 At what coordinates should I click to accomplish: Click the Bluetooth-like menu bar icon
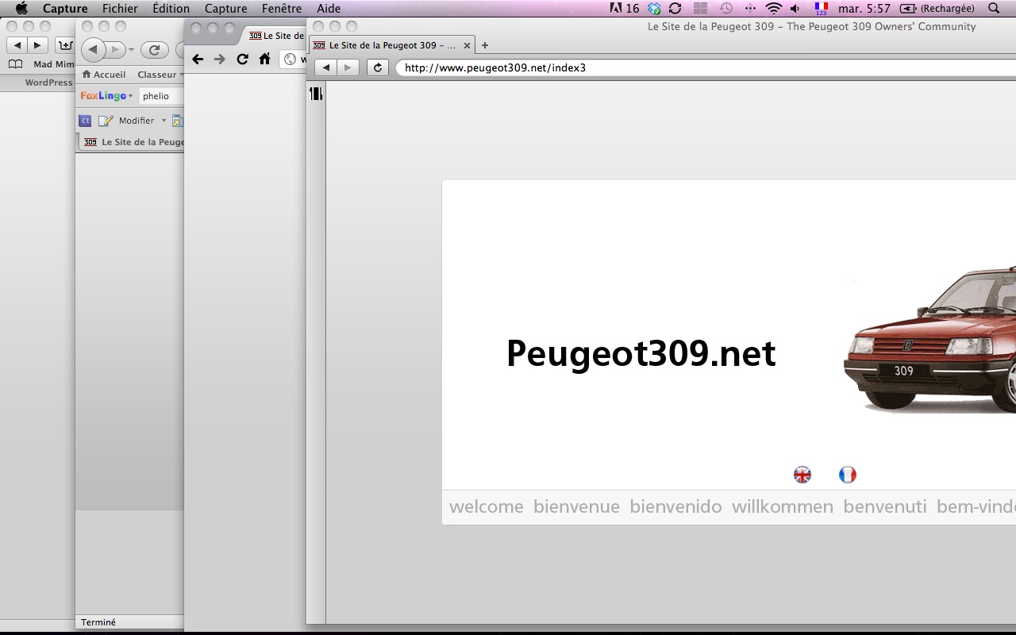750,9
